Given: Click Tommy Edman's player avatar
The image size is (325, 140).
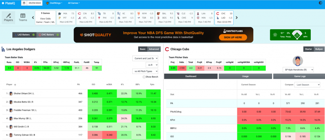Looking at the screenshot, I should 11,135.
